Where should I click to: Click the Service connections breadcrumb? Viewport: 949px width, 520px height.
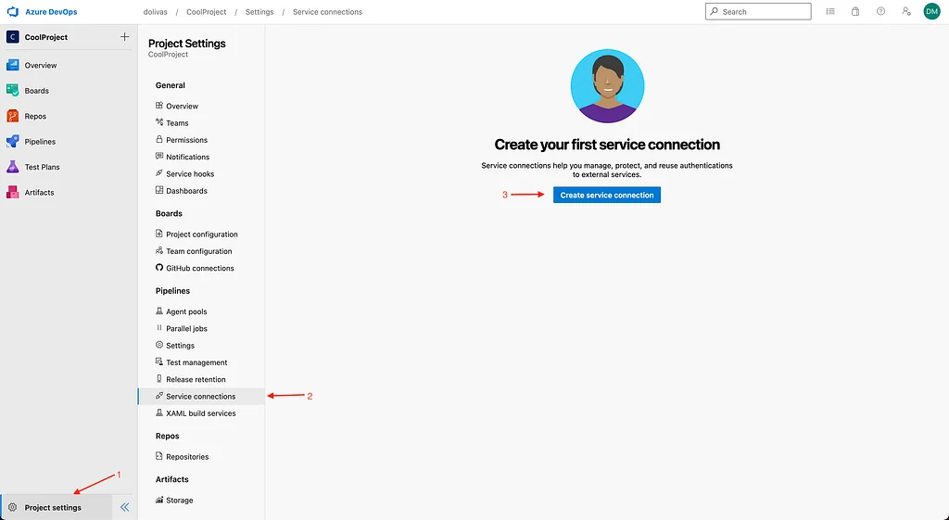pyautogui.click(x=327, y=12)
